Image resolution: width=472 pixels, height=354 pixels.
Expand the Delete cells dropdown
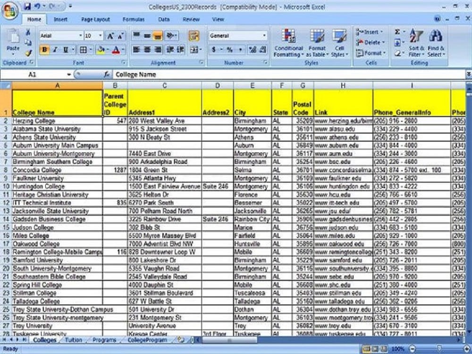383,42
